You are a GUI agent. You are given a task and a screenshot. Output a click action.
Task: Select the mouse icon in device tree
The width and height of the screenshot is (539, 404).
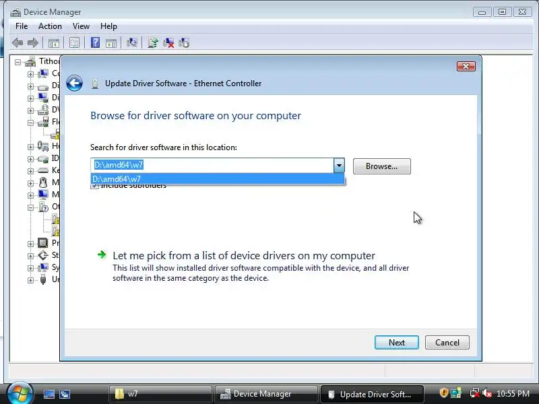pyautogui.click(x=43, y=182)
